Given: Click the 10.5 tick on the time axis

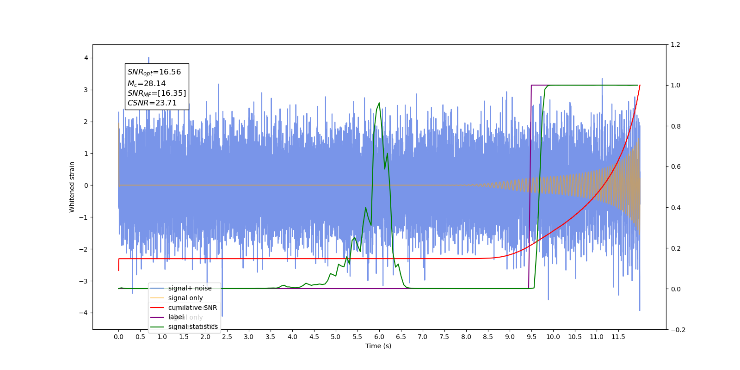Looking at the screenshot, I should 575,337.
